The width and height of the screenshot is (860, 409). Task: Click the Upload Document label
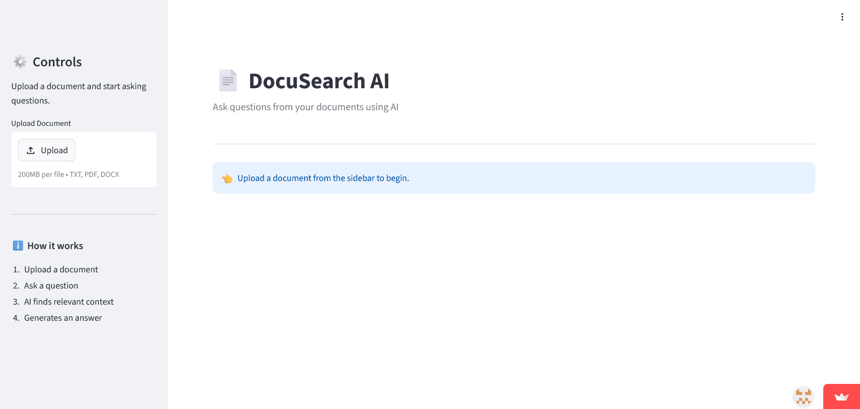[x=41, y=123]
